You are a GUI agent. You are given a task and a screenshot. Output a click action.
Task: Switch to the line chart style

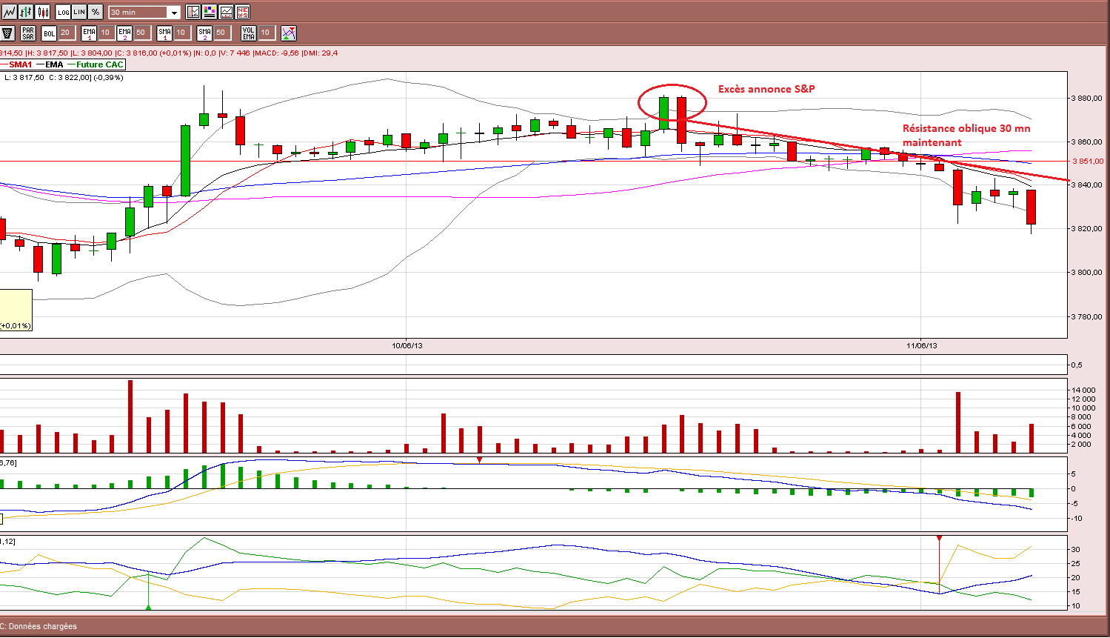[10, 12]
